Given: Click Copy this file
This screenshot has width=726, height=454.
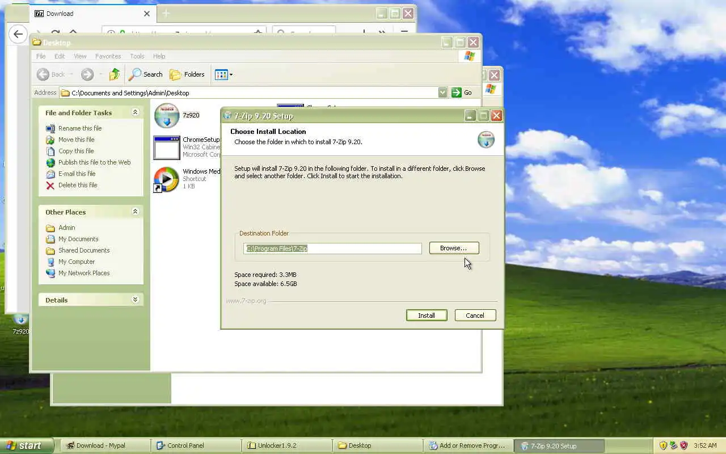Looking at the screenshot, I should (76, 151).
